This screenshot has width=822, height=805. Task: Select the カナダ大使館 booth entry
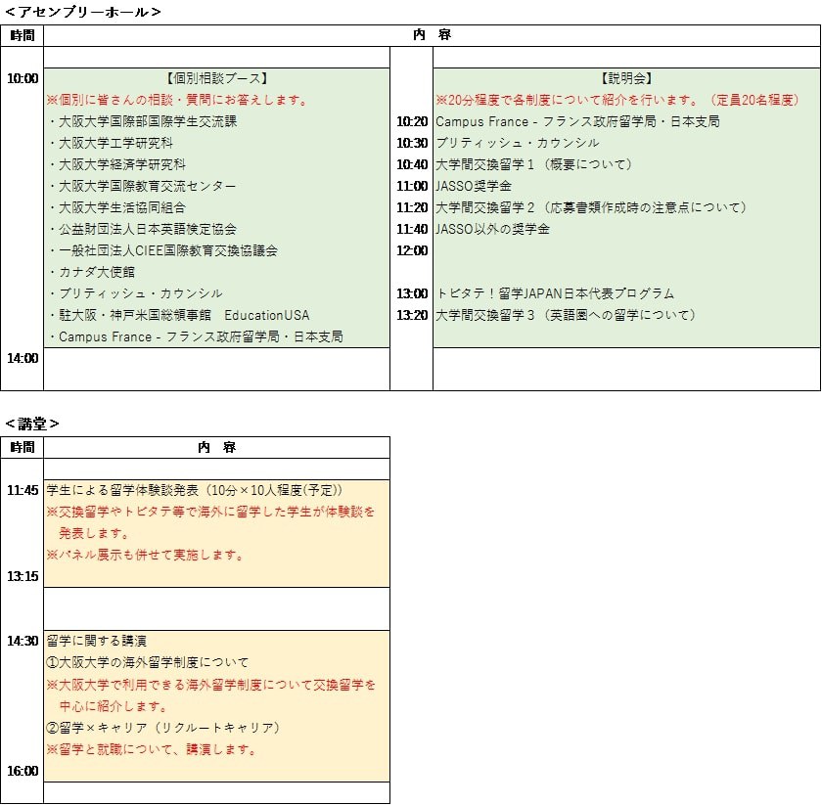(x=93, y=272)
